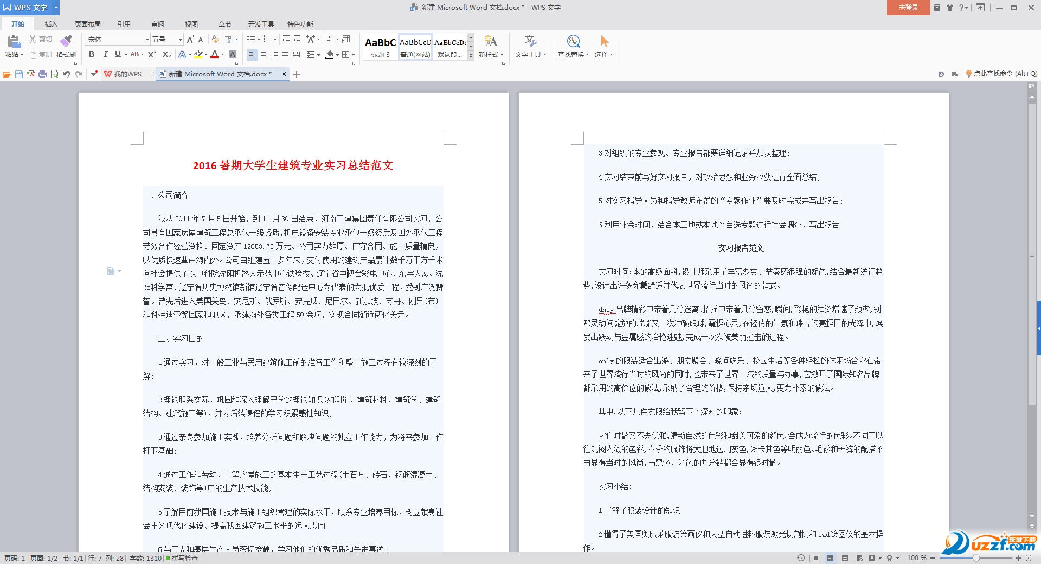Image resolution: width=1041 pixels, height=564 pixels.
Task: Open the WPS 文字 application menu arrow
Action: tap(56, 8)
